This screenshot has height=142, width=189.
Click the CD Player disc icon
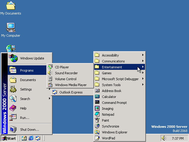[x=50, y=67]
